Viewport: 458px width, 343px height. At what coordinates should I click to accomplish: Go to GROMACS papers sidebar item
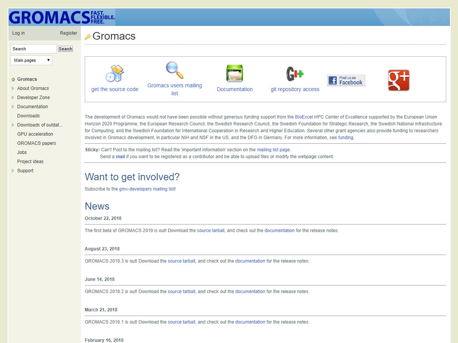pyautogui.click(x=37, y=143)
